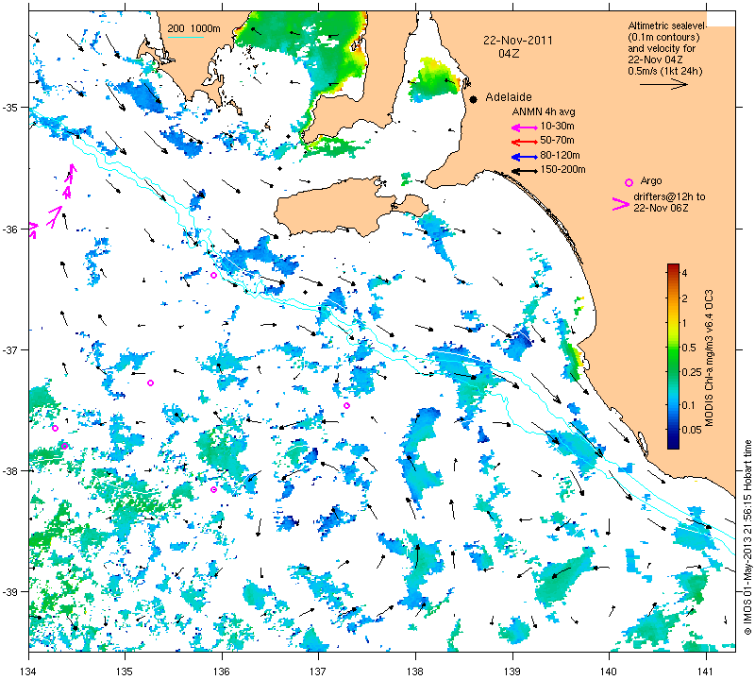
Task: Click the magenta drifter legend chevron
Action: coord(620,204)
